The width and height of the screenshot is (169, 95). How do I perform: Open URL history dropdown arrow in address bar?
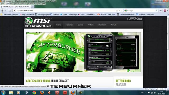coord(119,11)
